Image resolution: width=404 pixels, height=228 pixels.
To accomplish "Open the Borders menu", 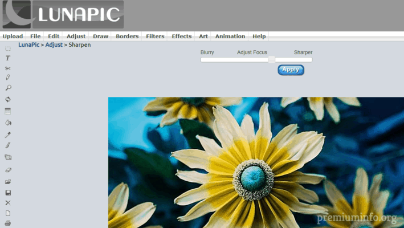I will (x=127, y=36).
